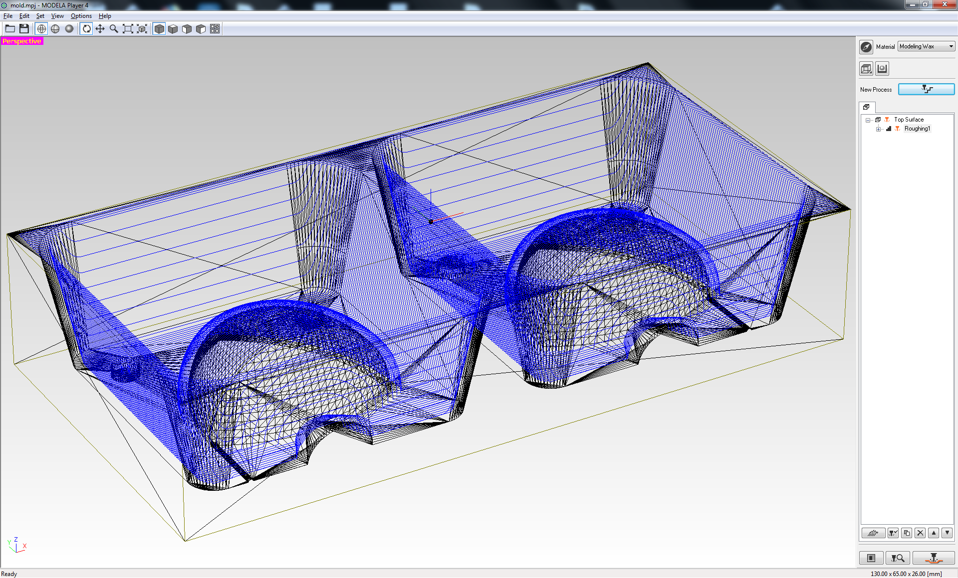Toggle wireframe globe rendering mode
This screenshot has height=578, width=958.
(x=41, y=29)
